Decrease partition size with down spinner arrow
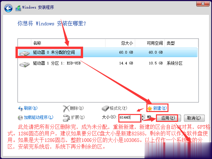212x159 pixels. click(x=143, y=119)
